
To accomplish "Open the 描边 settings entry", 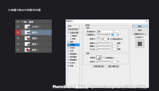I will coord(72,42).
